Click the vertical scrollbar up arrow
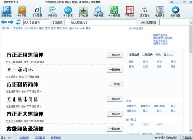 191,23
